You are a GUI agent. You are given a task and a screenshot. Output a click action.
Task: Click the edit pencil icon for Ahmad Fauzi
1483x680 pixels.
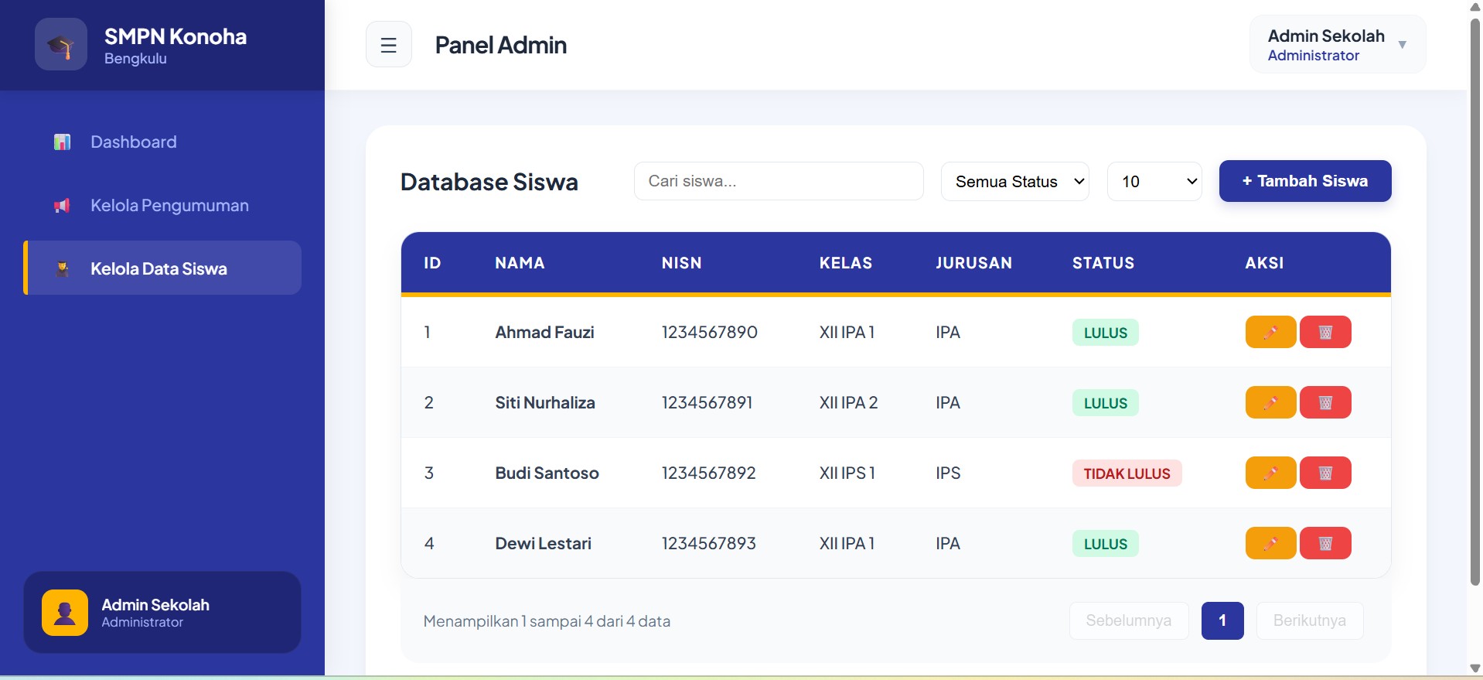1270,332
